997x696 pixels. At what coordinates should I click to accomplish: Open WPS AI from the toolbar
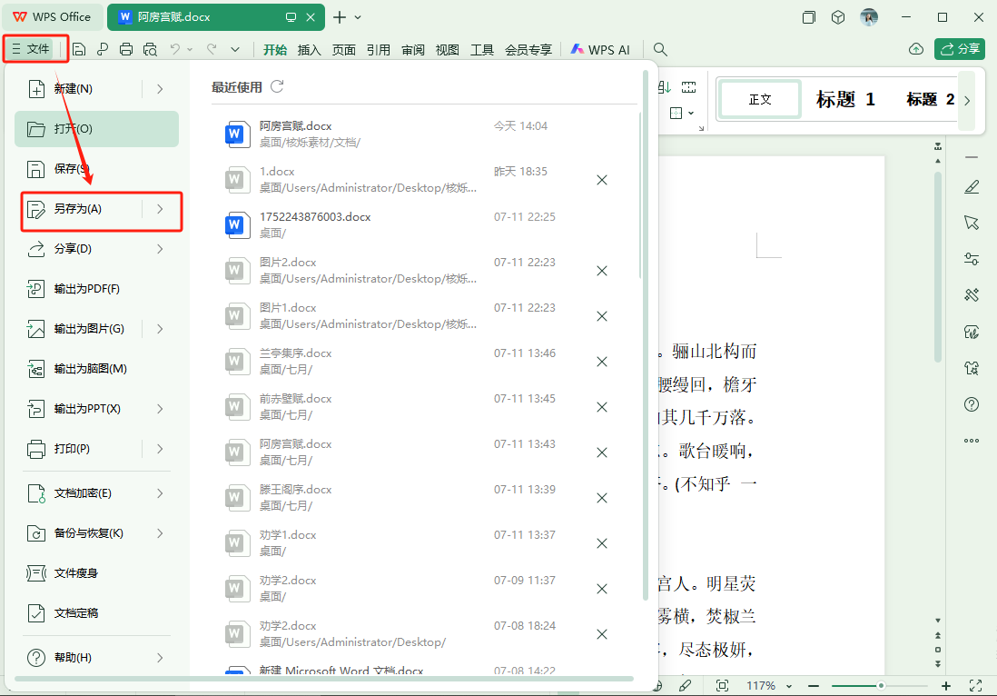(x=599, y=50)
